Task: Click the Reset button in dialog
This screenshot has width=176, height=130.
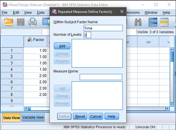Action: tap(80, 116)
